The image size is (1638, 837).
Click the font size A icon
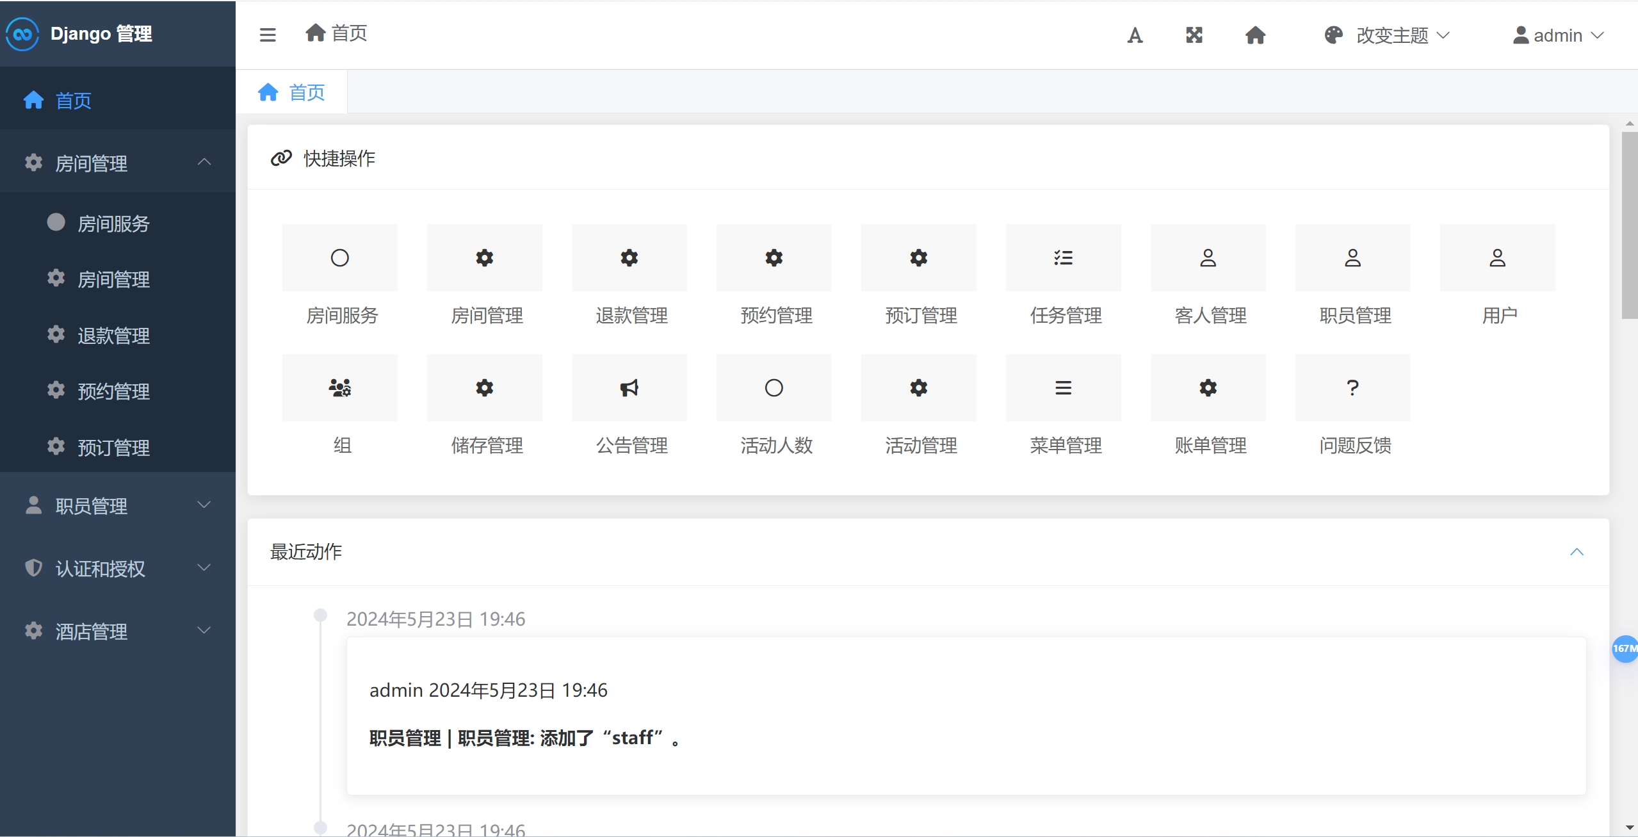coord(1135,35)
